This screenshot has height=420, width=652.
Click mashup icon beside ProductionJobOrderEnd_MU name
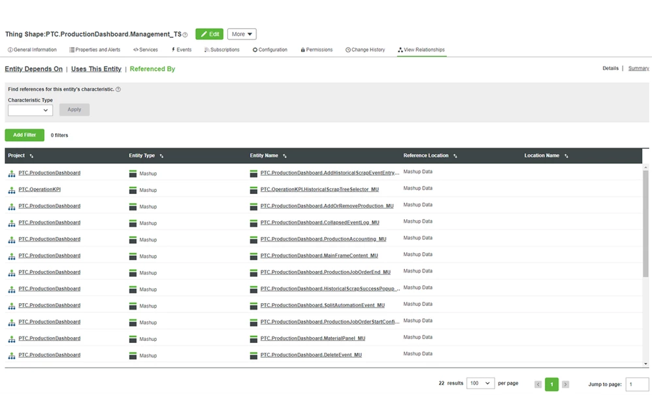tap(253, 273)
